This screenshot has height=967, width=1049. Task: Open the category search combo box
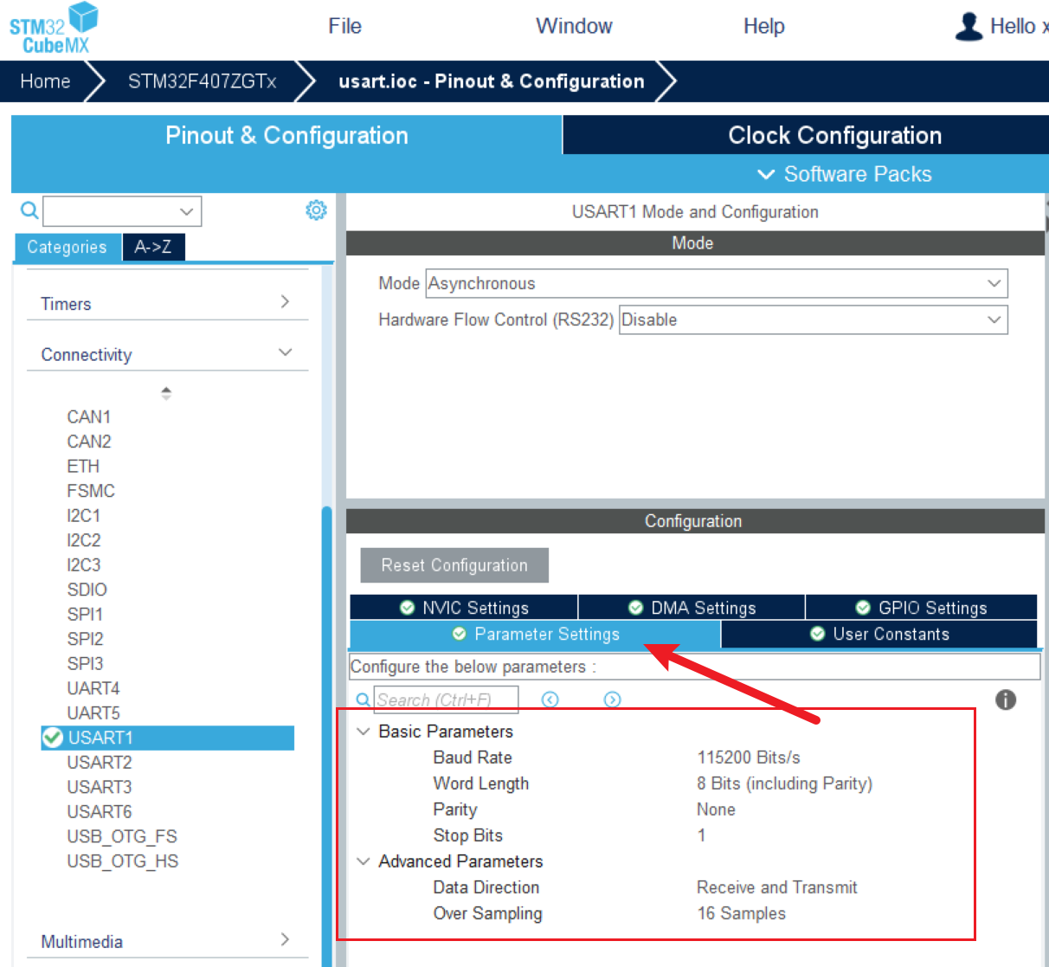point(122,210)
